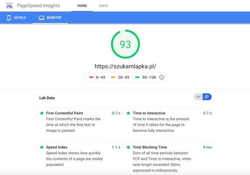250x175 pixels.
Task: Click the green 90-100 legend marker
Action: point(137,77)
